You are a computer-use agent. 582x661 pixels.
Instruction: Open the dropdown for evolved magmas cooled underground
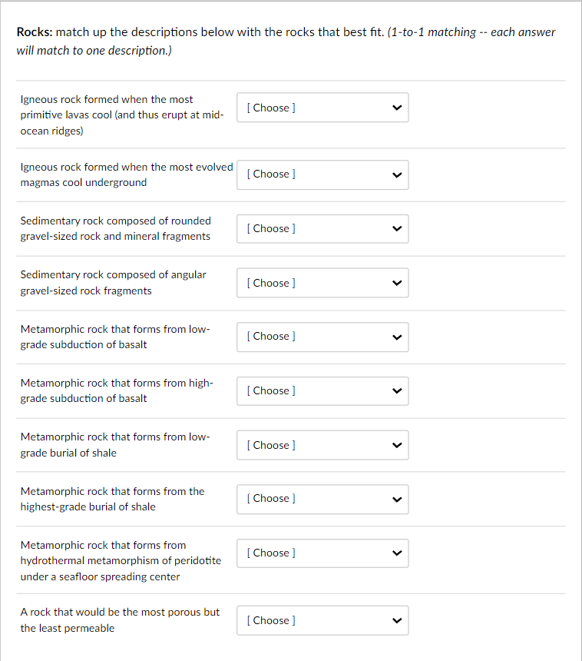pos(322,174)
